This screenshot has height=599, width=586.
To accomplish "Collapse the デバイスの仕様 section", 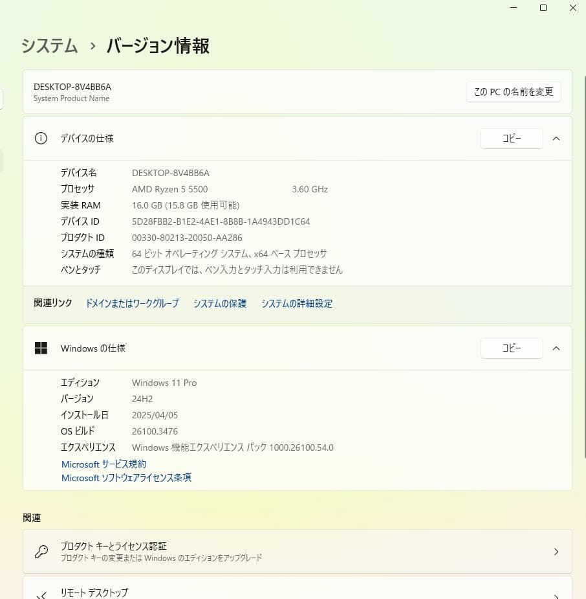I will [556, 138].
